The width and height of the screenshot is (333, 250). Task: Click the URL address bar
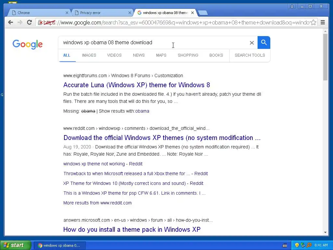pyautogui.click(x=176, y=22)
